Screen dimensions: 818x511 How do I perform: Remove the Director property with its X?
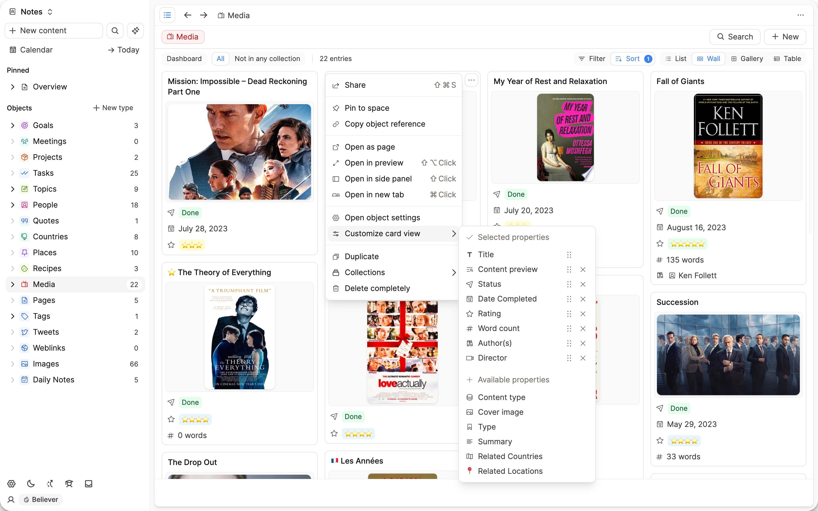[583, 358]
